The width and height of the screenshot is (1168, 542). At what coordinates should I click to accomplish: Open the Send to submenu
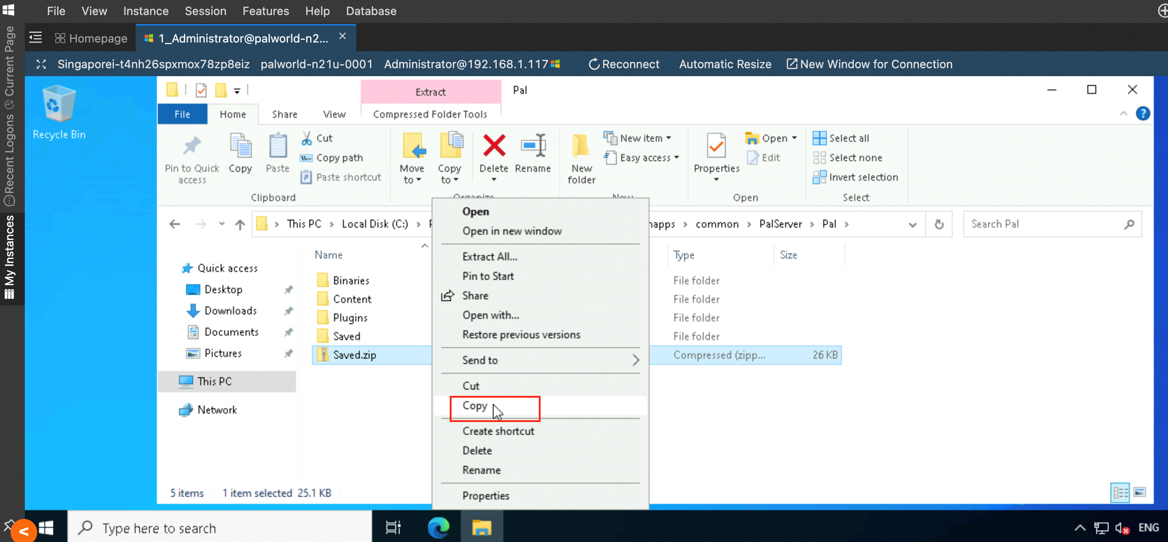pos(540,360)
